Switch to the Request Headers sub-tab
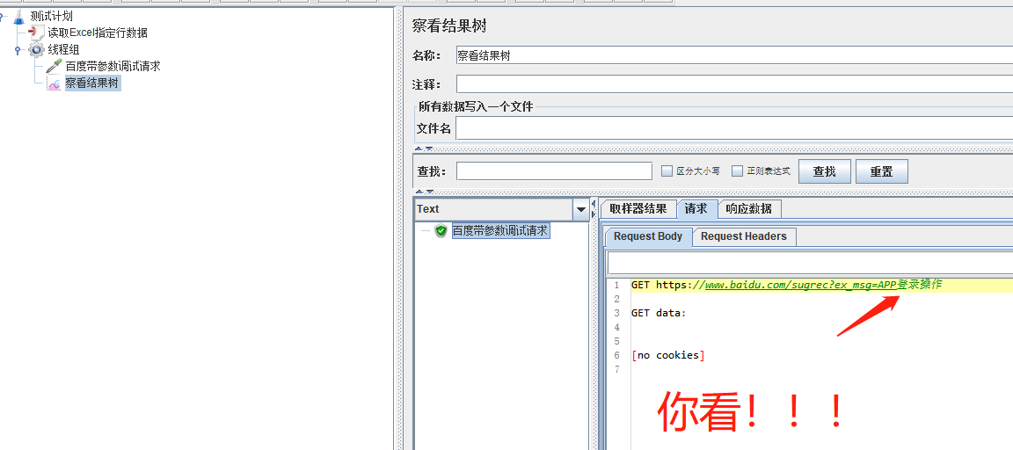The height and width of the screenshot is (450, 1013). (x=744, y=237)
